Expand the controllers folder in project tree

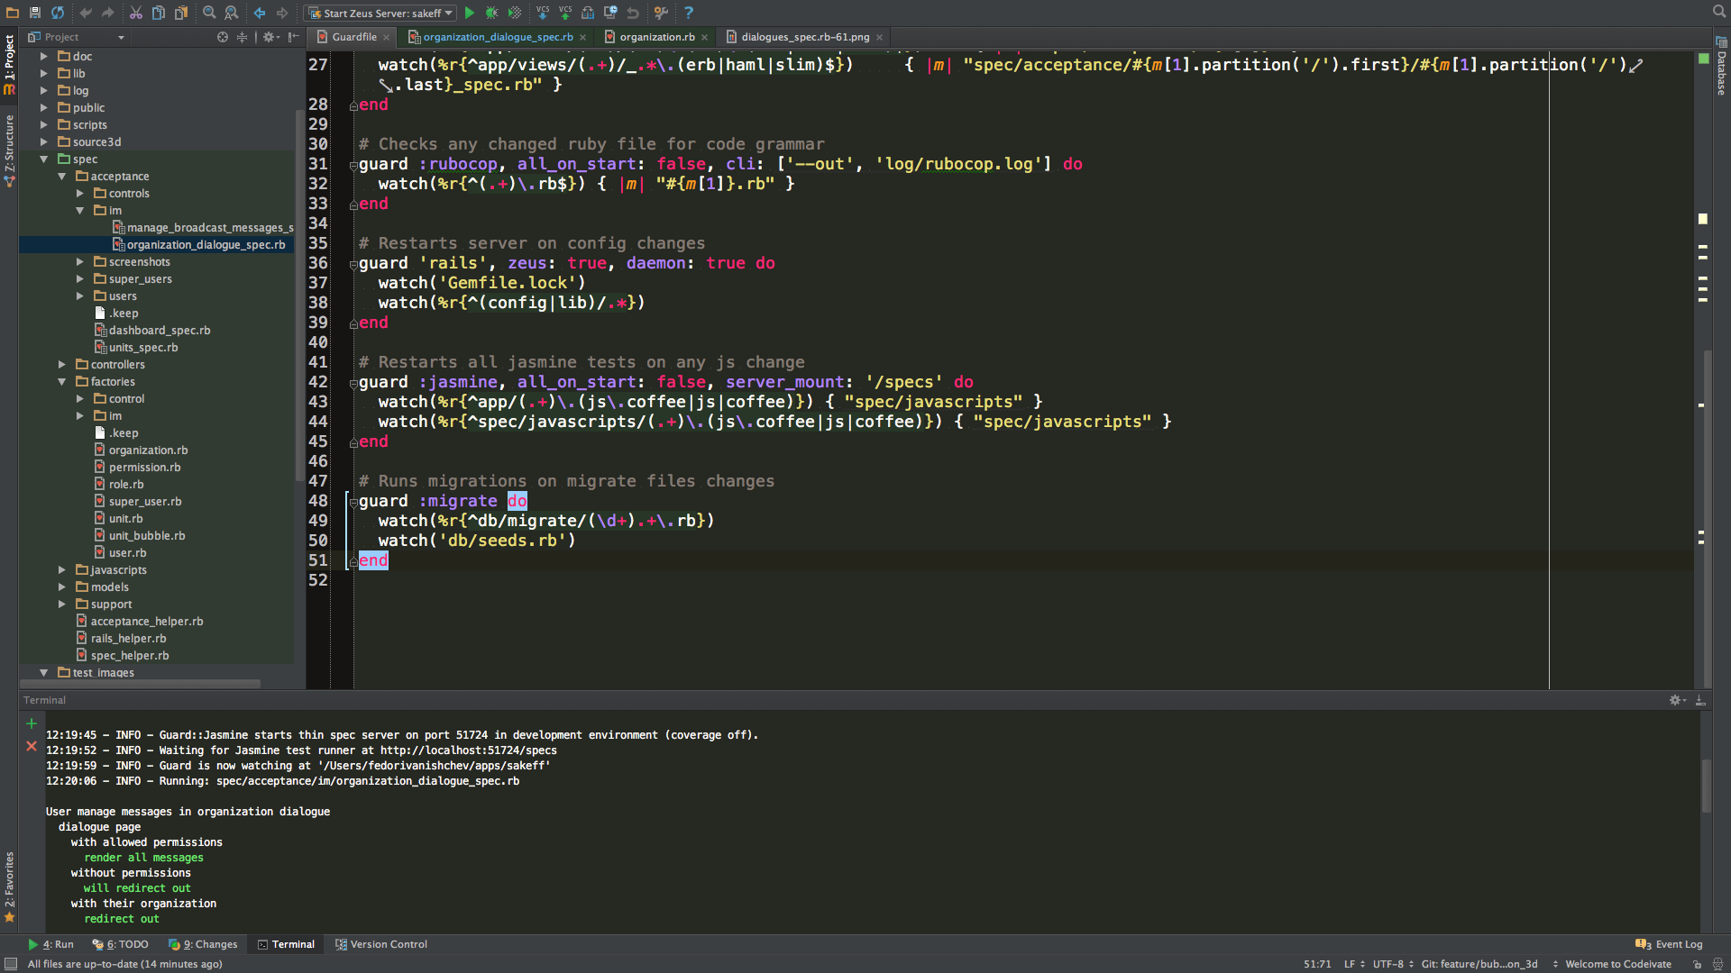(61, 365)
